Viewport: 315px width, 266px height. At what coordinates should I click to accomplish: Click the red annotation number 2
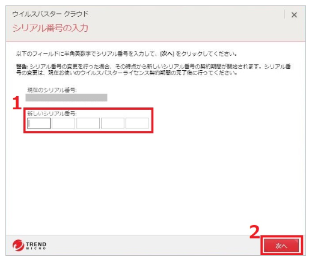point(254,232)
